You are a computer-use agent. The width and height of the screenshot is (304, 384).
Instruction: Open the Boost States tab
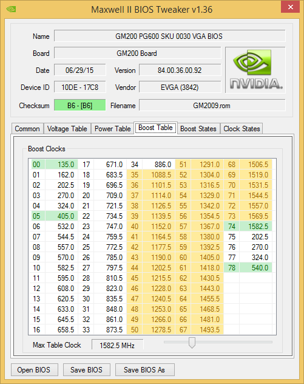[x=198, y=129]
